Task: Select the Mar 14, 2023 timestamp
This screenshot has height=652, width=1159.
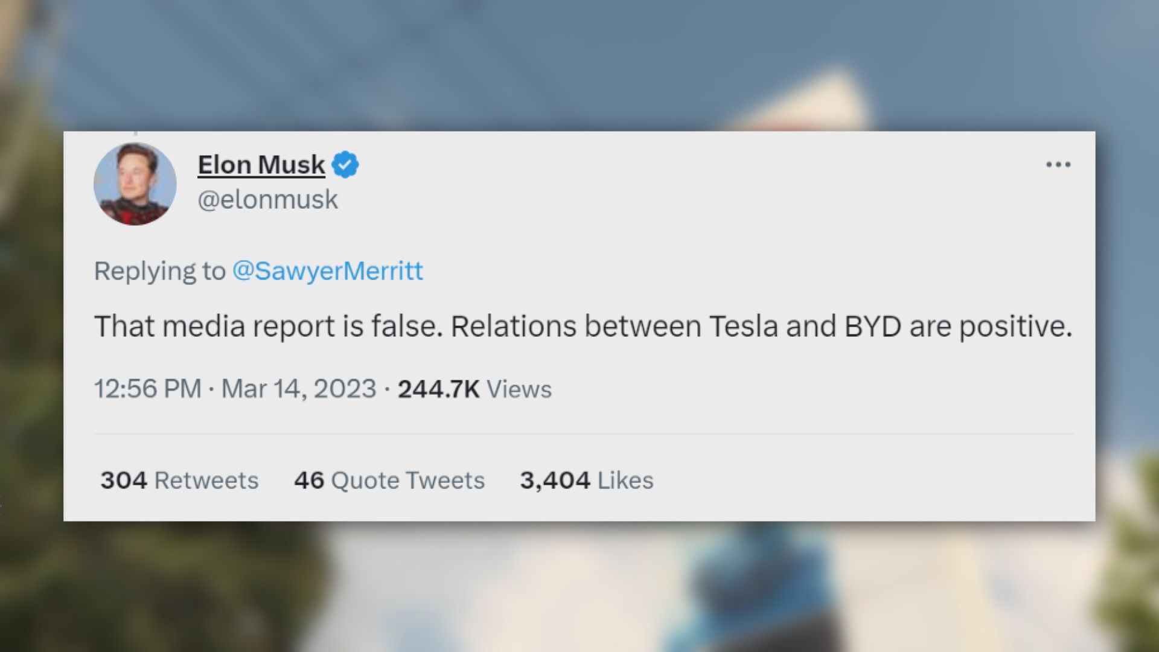Action: tap(298, 389)
